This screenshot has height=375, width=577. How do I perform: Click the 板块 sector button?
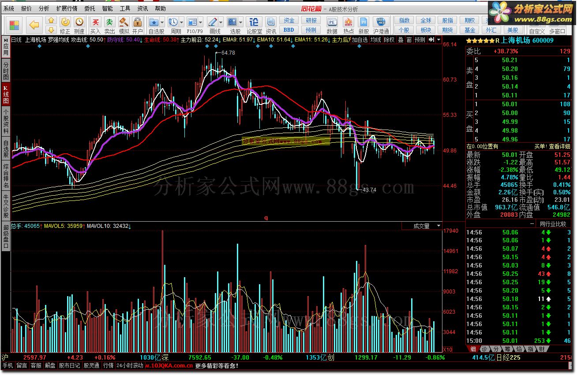point(426,30)
